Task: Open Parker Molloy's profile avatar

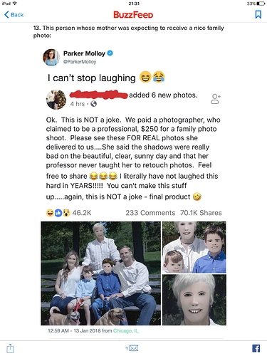Action: click(x=51, y=58)
